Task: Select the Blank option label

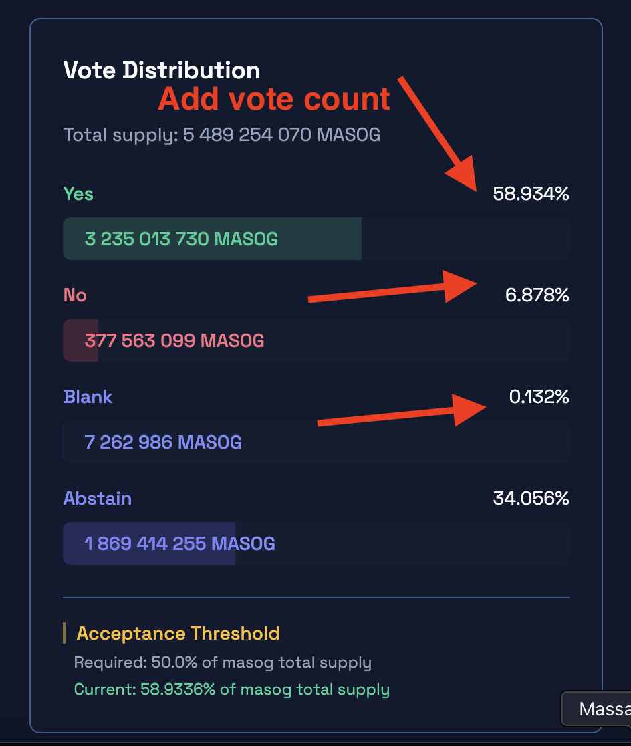Action: click(x=88, y=397)
